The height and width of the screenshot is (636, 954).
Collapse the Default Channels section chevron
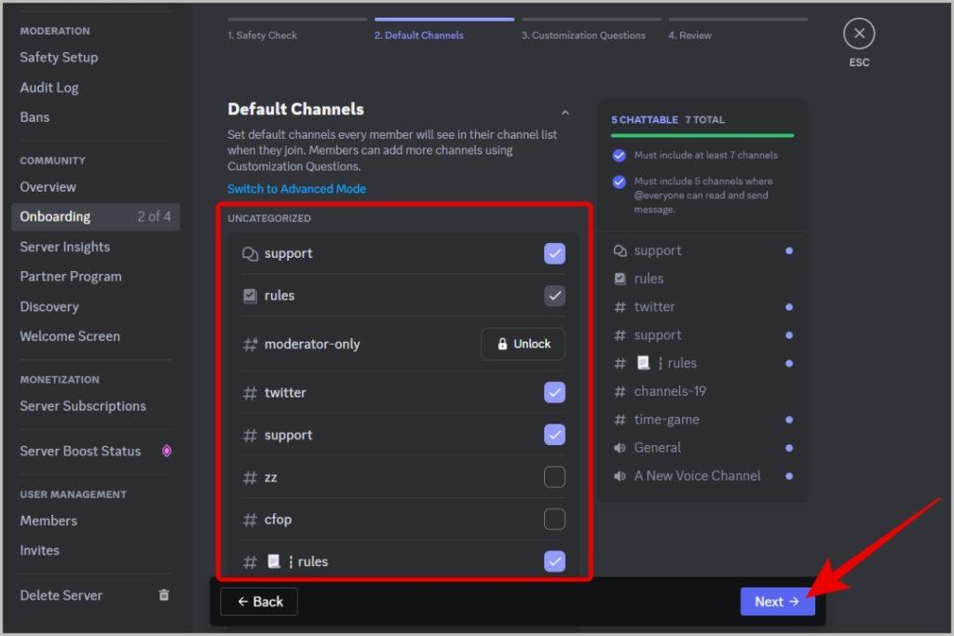[565, 113]
